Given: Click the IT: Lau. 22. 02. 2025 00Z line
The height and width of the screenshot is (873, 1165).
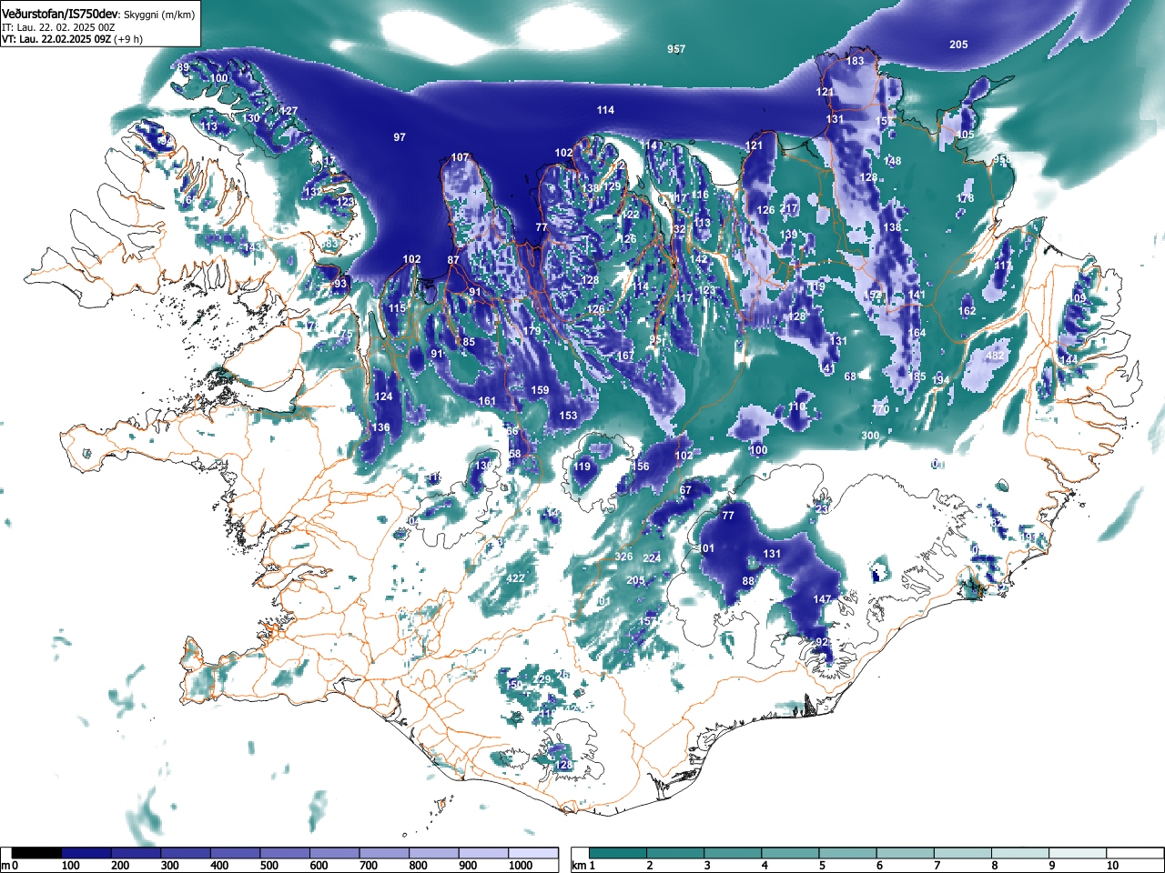Looking at the screenshot, I should (x=58, y=27).
